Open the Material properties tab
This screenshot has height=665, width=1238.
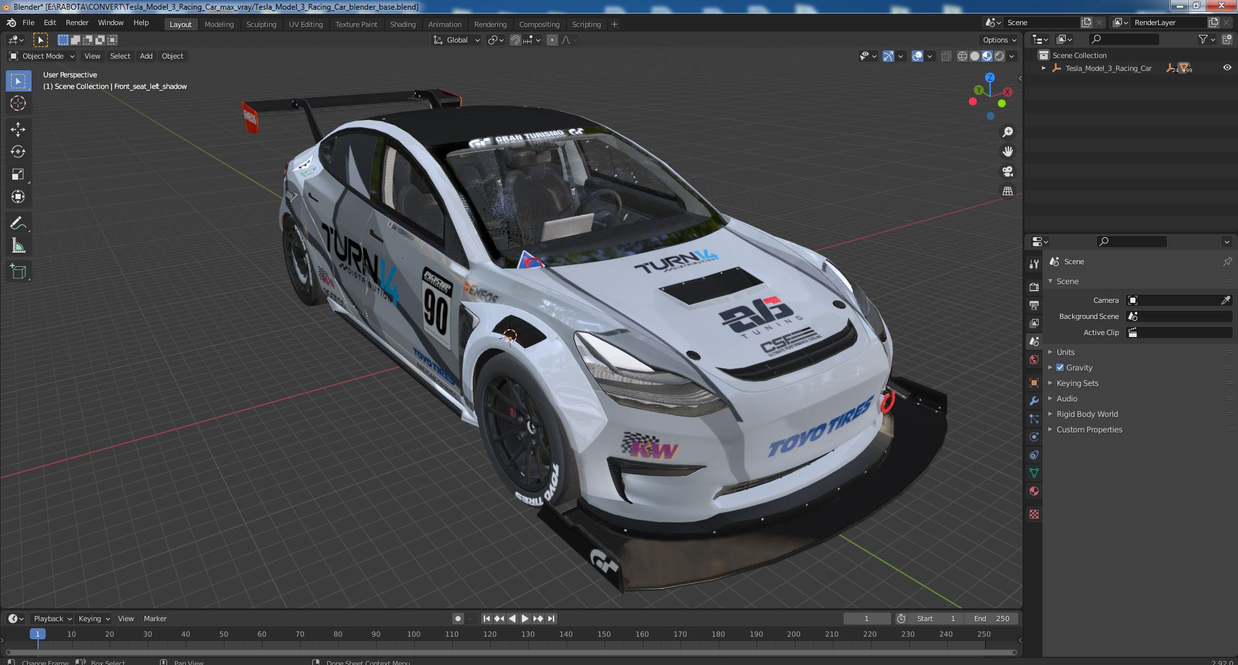[x=1034, y=491]
